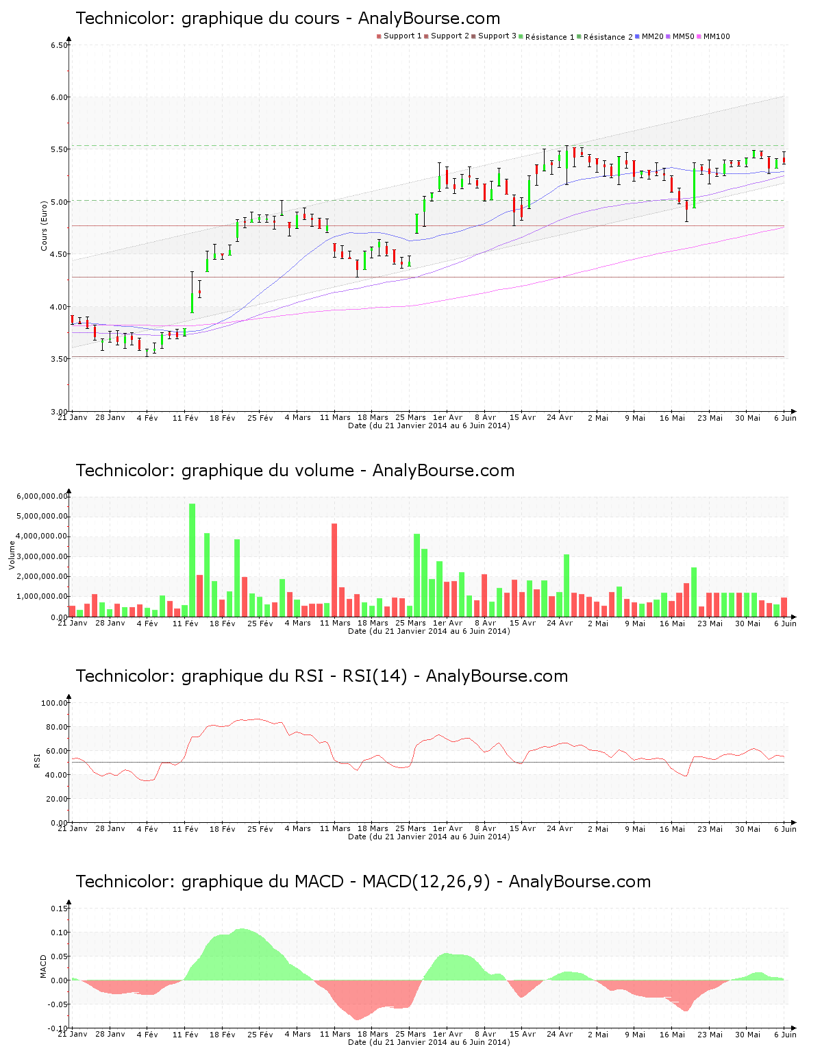
Task: Click the 0.15 value on MACD axis
Action: point(60,909)
